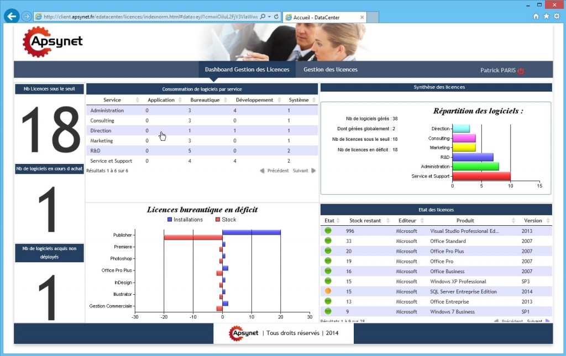
Task: Open browser tools gear icon
Action: pyautogui.click(x=557, y=17)
